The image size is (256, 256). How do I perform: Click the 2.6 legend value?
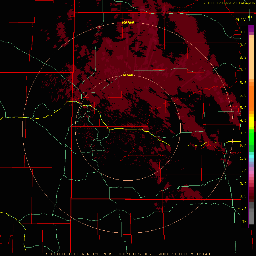[x=243, y=146]
